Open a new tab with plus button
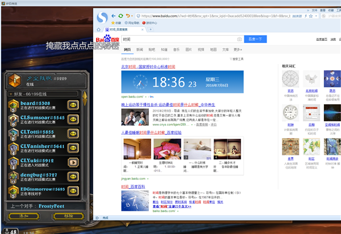The width and height of the screenshot is (341, 234). pos(151,29)
